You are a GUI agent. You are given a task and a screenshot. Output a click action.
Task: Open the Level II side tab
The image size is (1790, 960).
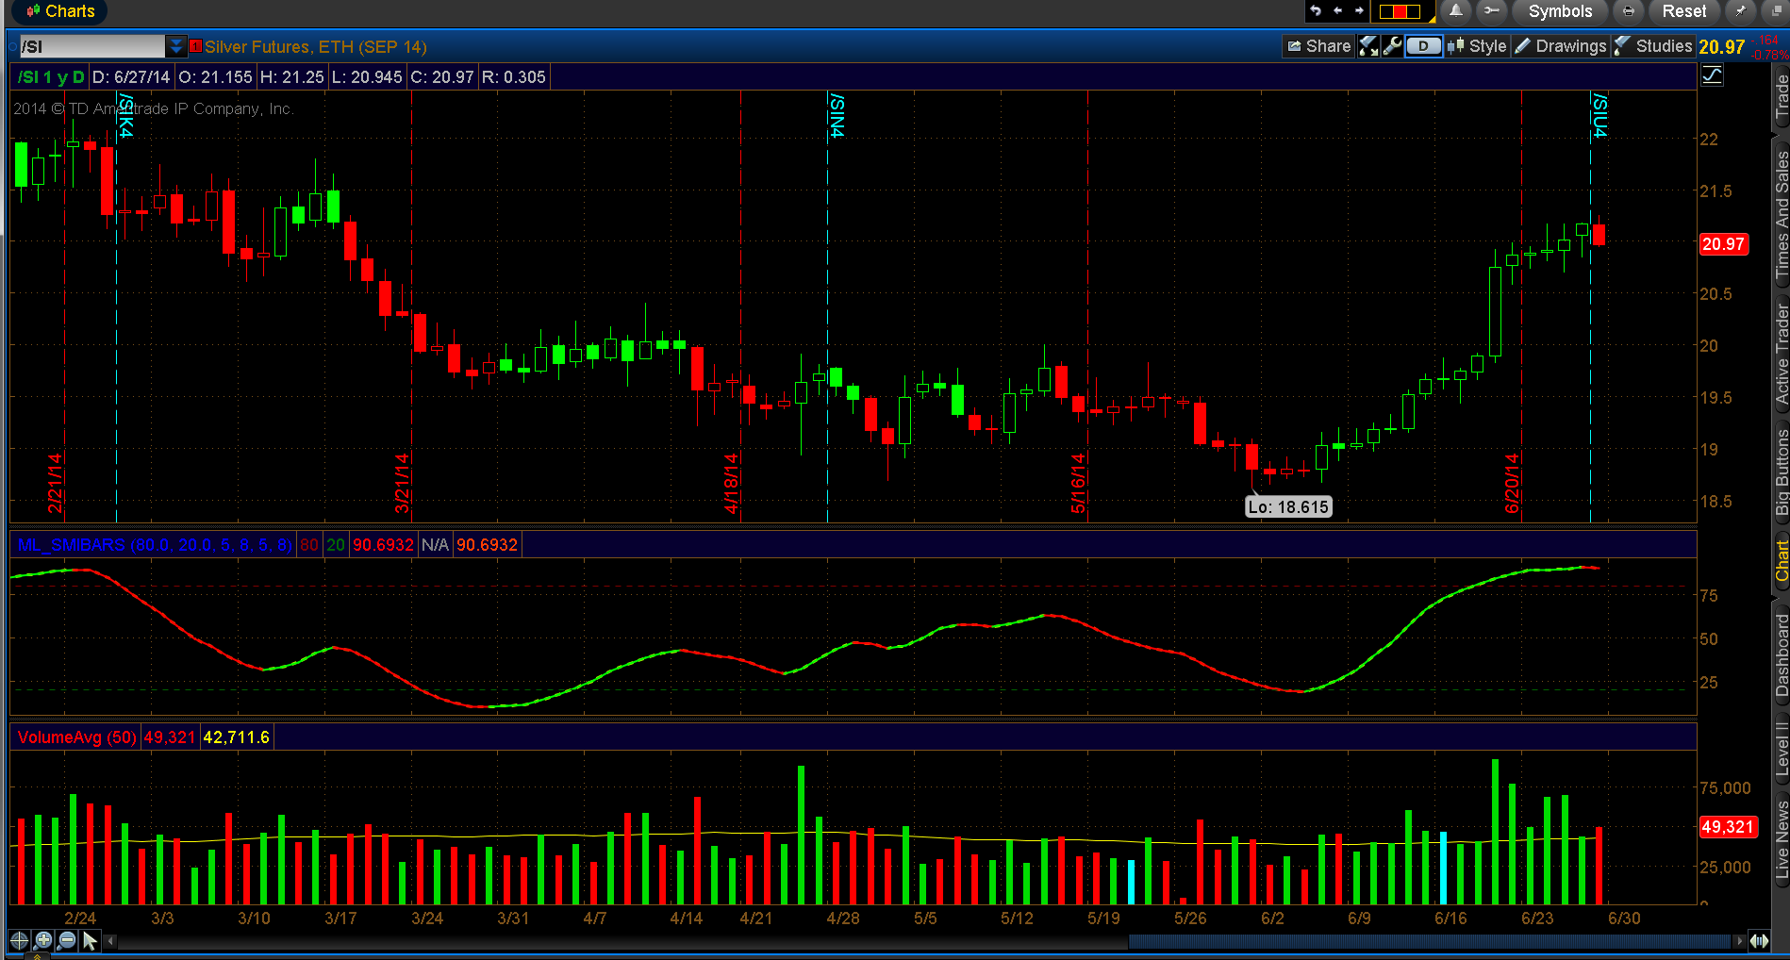[1781, 750]
